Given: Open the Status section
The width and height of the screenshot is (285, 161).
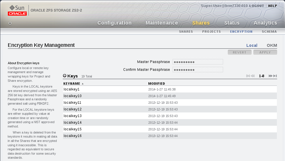Looking at the screenshot, I should [x=232, y=23].
